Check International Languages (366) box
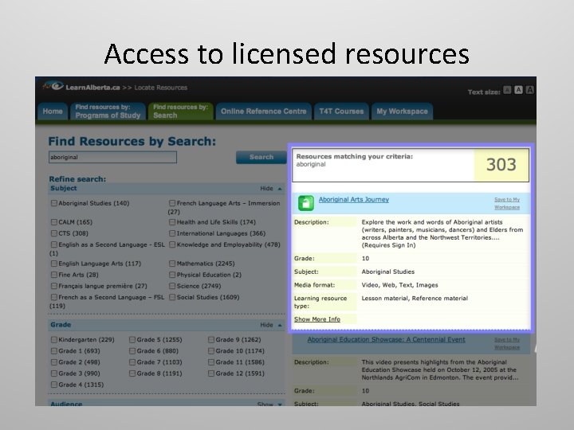The image size is (574, 430). pos(172,233)
